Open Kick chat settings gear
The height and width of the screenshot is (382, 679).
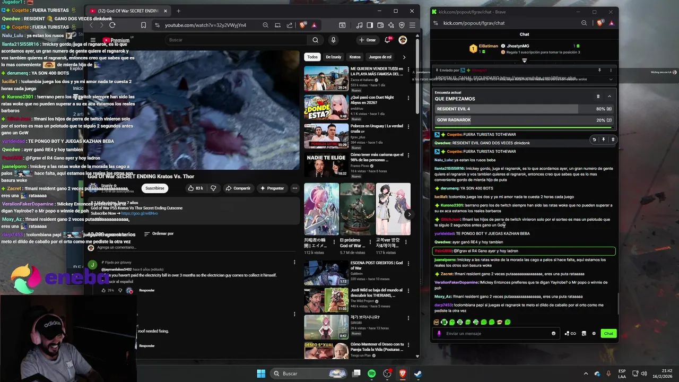point(594,333)
